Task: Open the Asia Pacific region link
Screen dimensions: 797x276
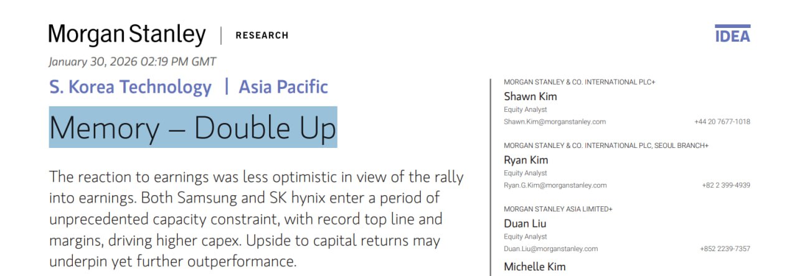Action: coord(283,87)
